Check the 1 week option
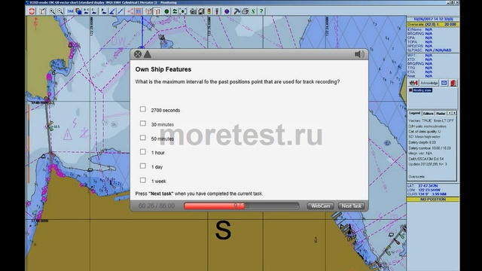Viewport: 482px width, 271px height. pyautogui.click(x=143, y=180)
